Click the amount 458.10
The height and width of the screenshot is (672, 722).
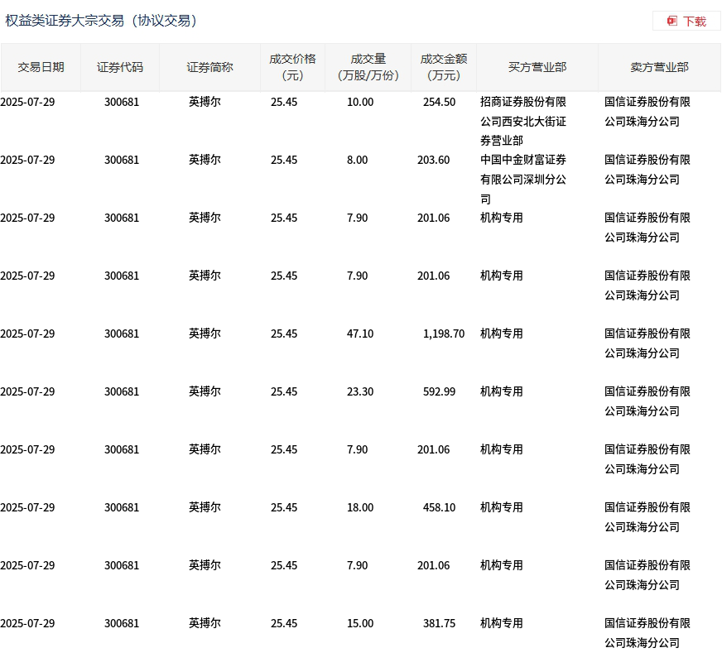pos(439,507)
